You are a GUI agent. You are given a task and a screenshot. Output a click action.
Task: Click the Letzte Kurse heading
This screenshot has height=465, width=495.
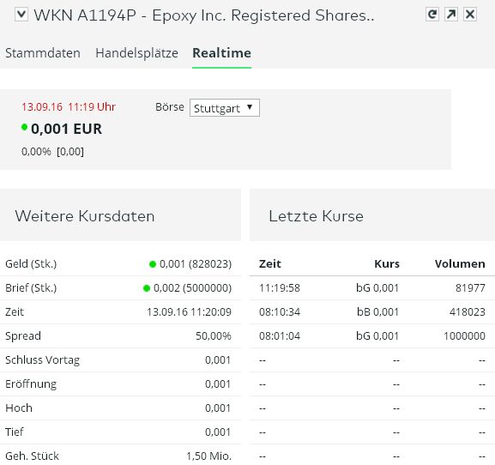316,216
